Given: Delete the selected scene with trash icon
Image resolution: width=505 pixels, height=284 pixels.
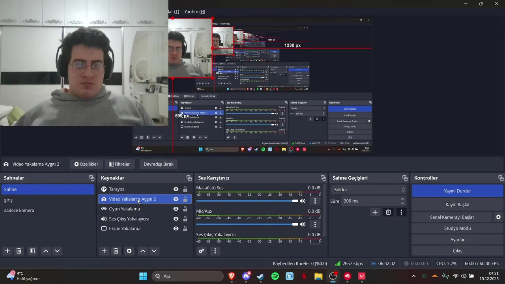Looking at the screenshot, I should [19, 251].
